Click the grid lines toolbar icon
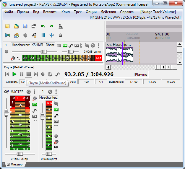185x169 pixels. pyautogui.click(x=43, y=35)
